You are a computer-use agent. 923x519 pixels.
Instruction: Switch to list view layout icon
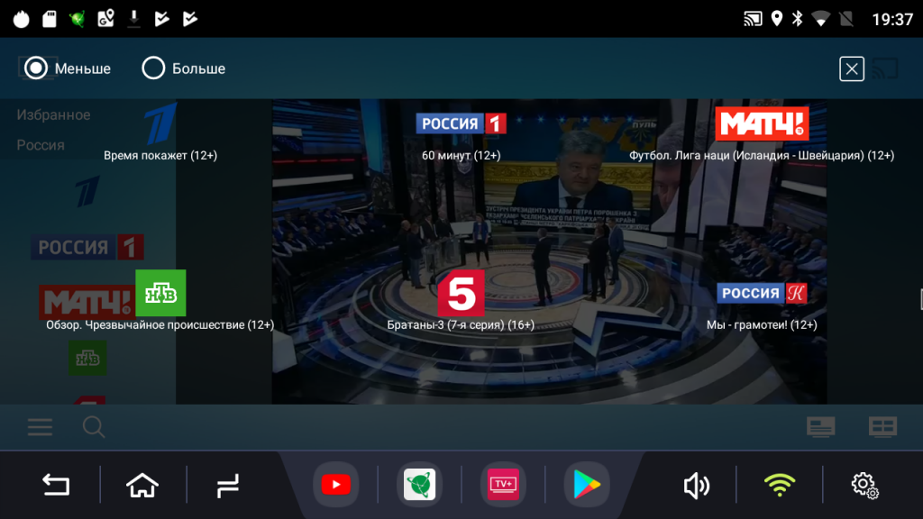point(820,427)
